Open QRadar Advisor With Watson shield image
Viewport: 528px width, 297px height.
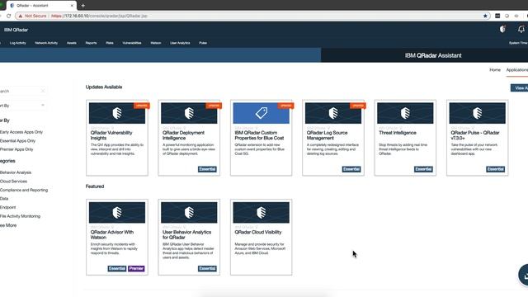[x=117, y=213]
